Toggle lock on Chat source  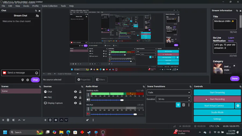[x=80, y=92]
